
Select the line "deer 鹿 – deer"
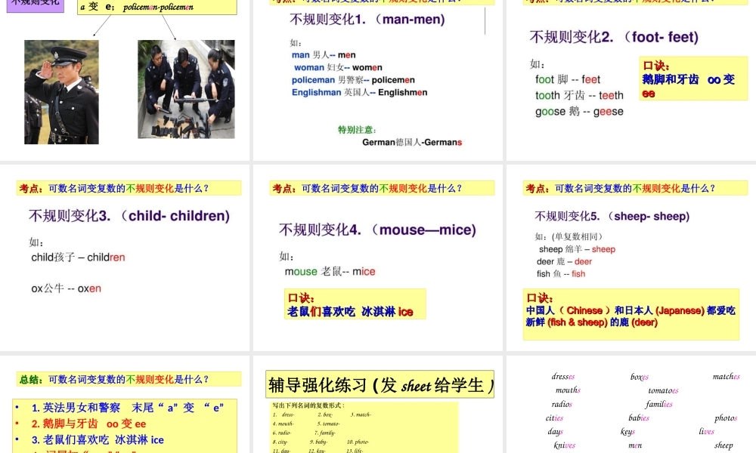(564, 261)
